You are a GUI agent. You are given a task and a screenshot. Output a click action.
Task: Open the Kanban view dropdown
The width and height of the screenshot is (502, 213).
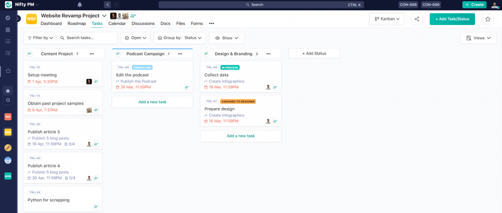pos(386,19)
